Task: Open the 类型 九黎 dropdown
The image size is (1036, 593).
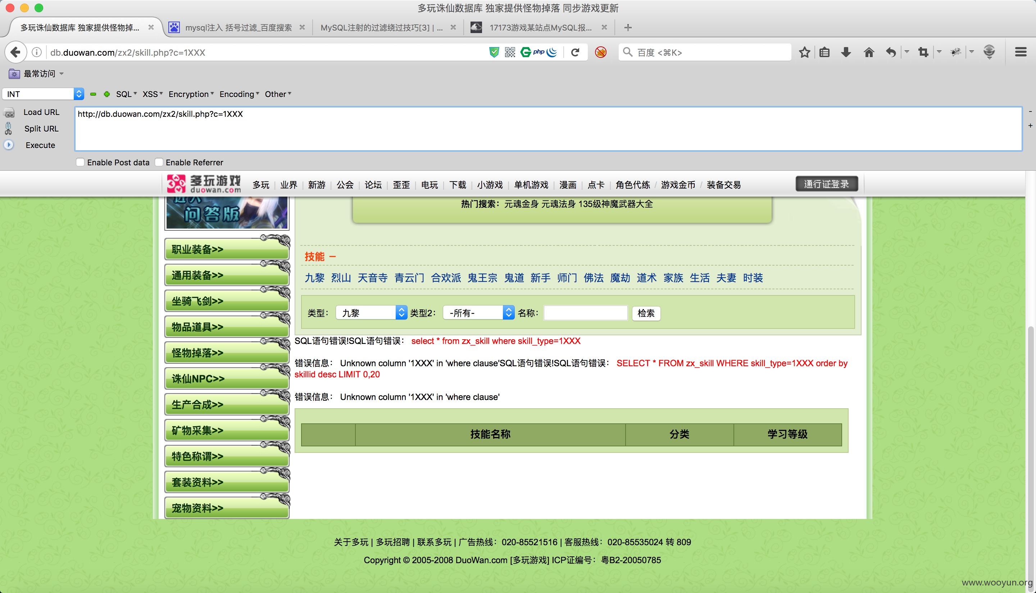Action: pyautogui.click(x=371, y=313)
